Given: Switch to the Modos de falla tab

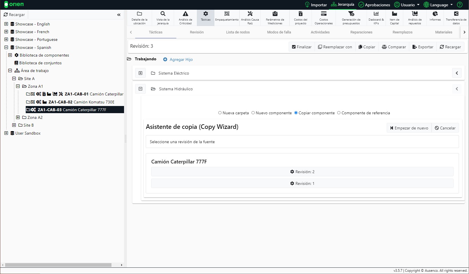Looking at the screenshot, I should point(279,32).
